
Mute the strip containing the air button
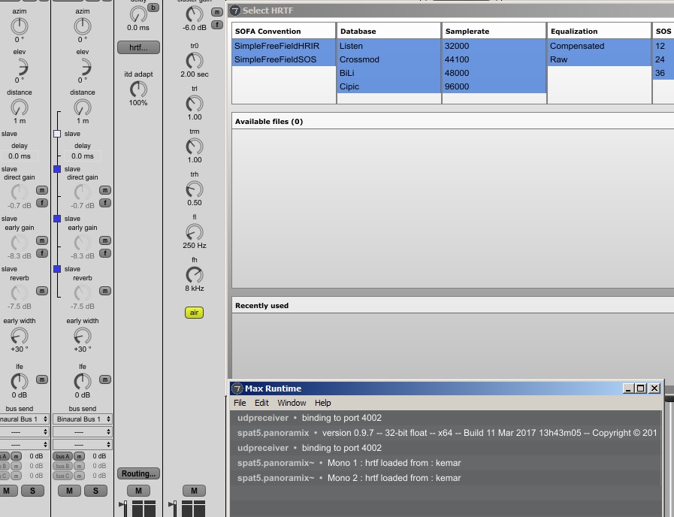194,491
